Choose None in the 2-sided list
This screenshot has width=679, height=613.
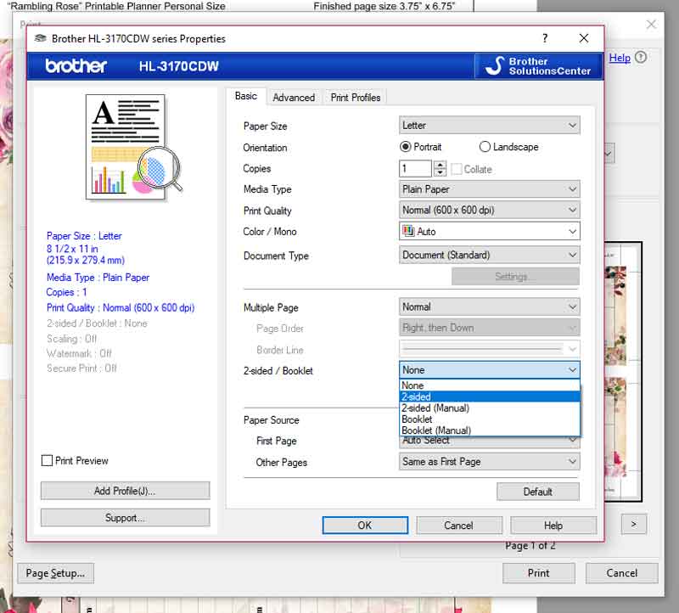click(490, 385)
